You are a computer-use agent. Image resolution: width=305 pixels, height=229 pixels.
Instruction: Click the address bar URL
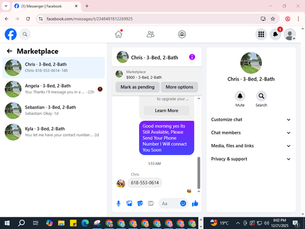pyautogui.click(x=90, y=19)
